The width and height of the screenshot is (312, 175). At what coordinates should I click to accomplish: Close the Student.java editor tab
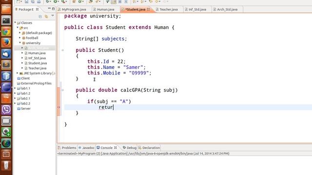point(148,9)
